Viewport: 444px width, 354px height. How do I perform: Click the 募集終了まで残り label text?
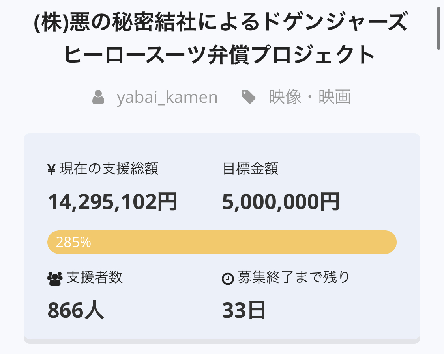294,278
